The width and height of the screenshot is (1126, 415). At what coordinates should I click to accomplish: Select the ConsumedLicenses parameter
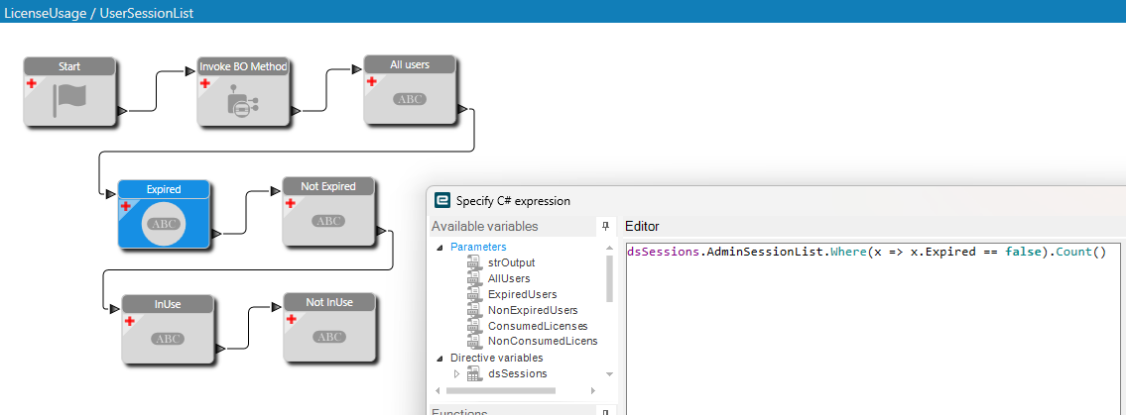coord(538,326)
